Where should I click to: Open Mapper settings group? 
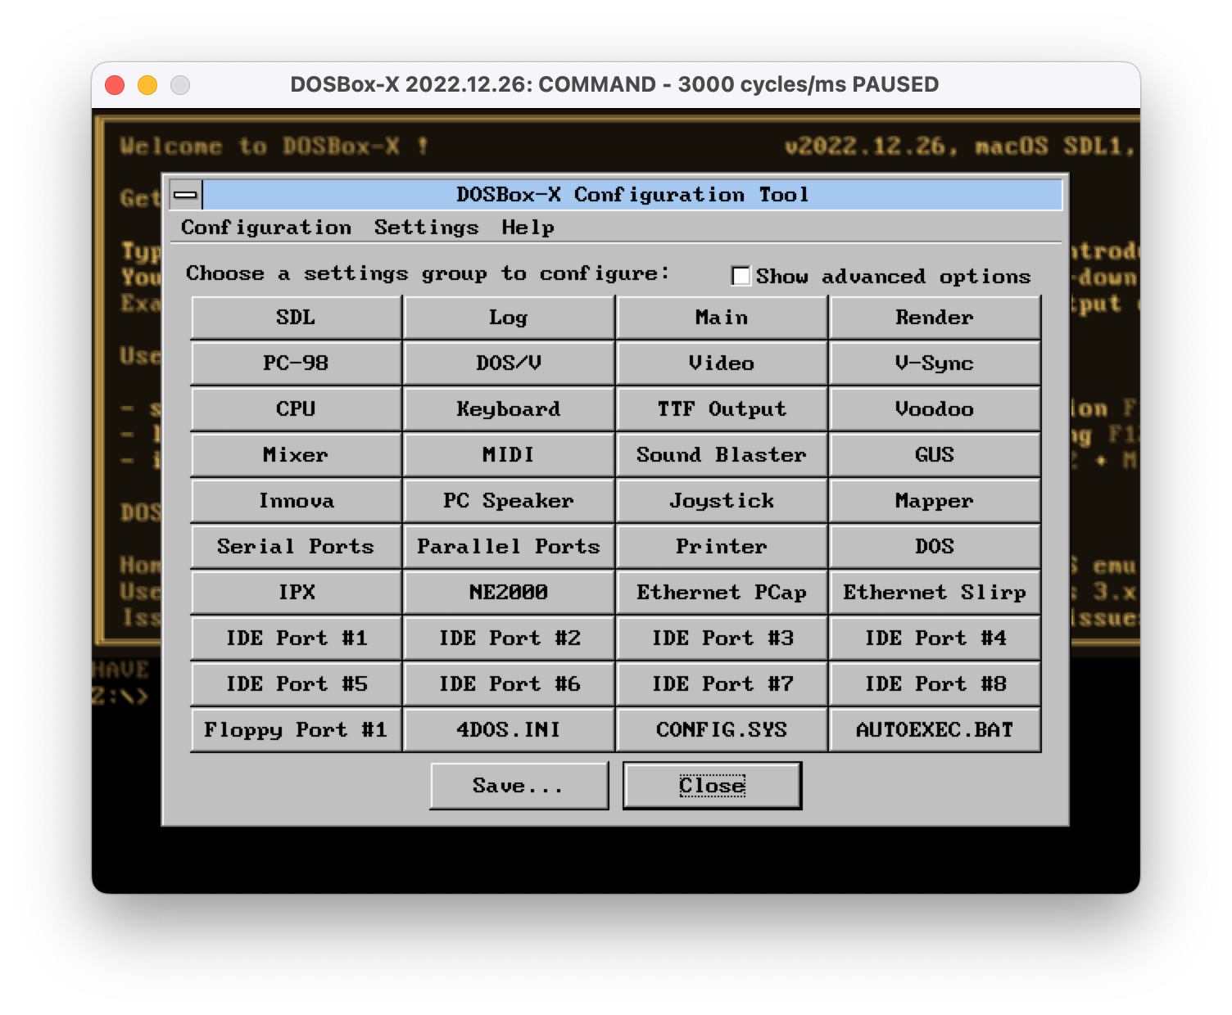(x=935, y=501)
